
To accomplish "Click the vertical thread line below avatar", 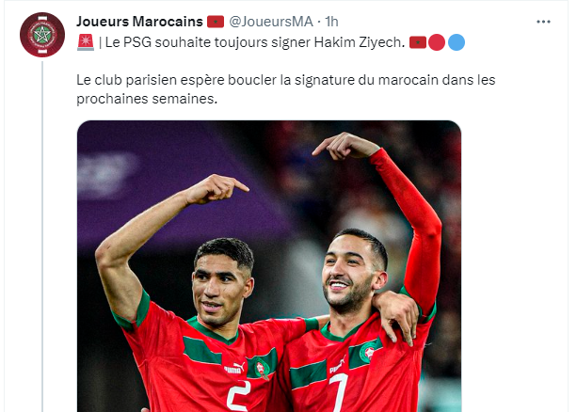I will [x=42, y=236].
